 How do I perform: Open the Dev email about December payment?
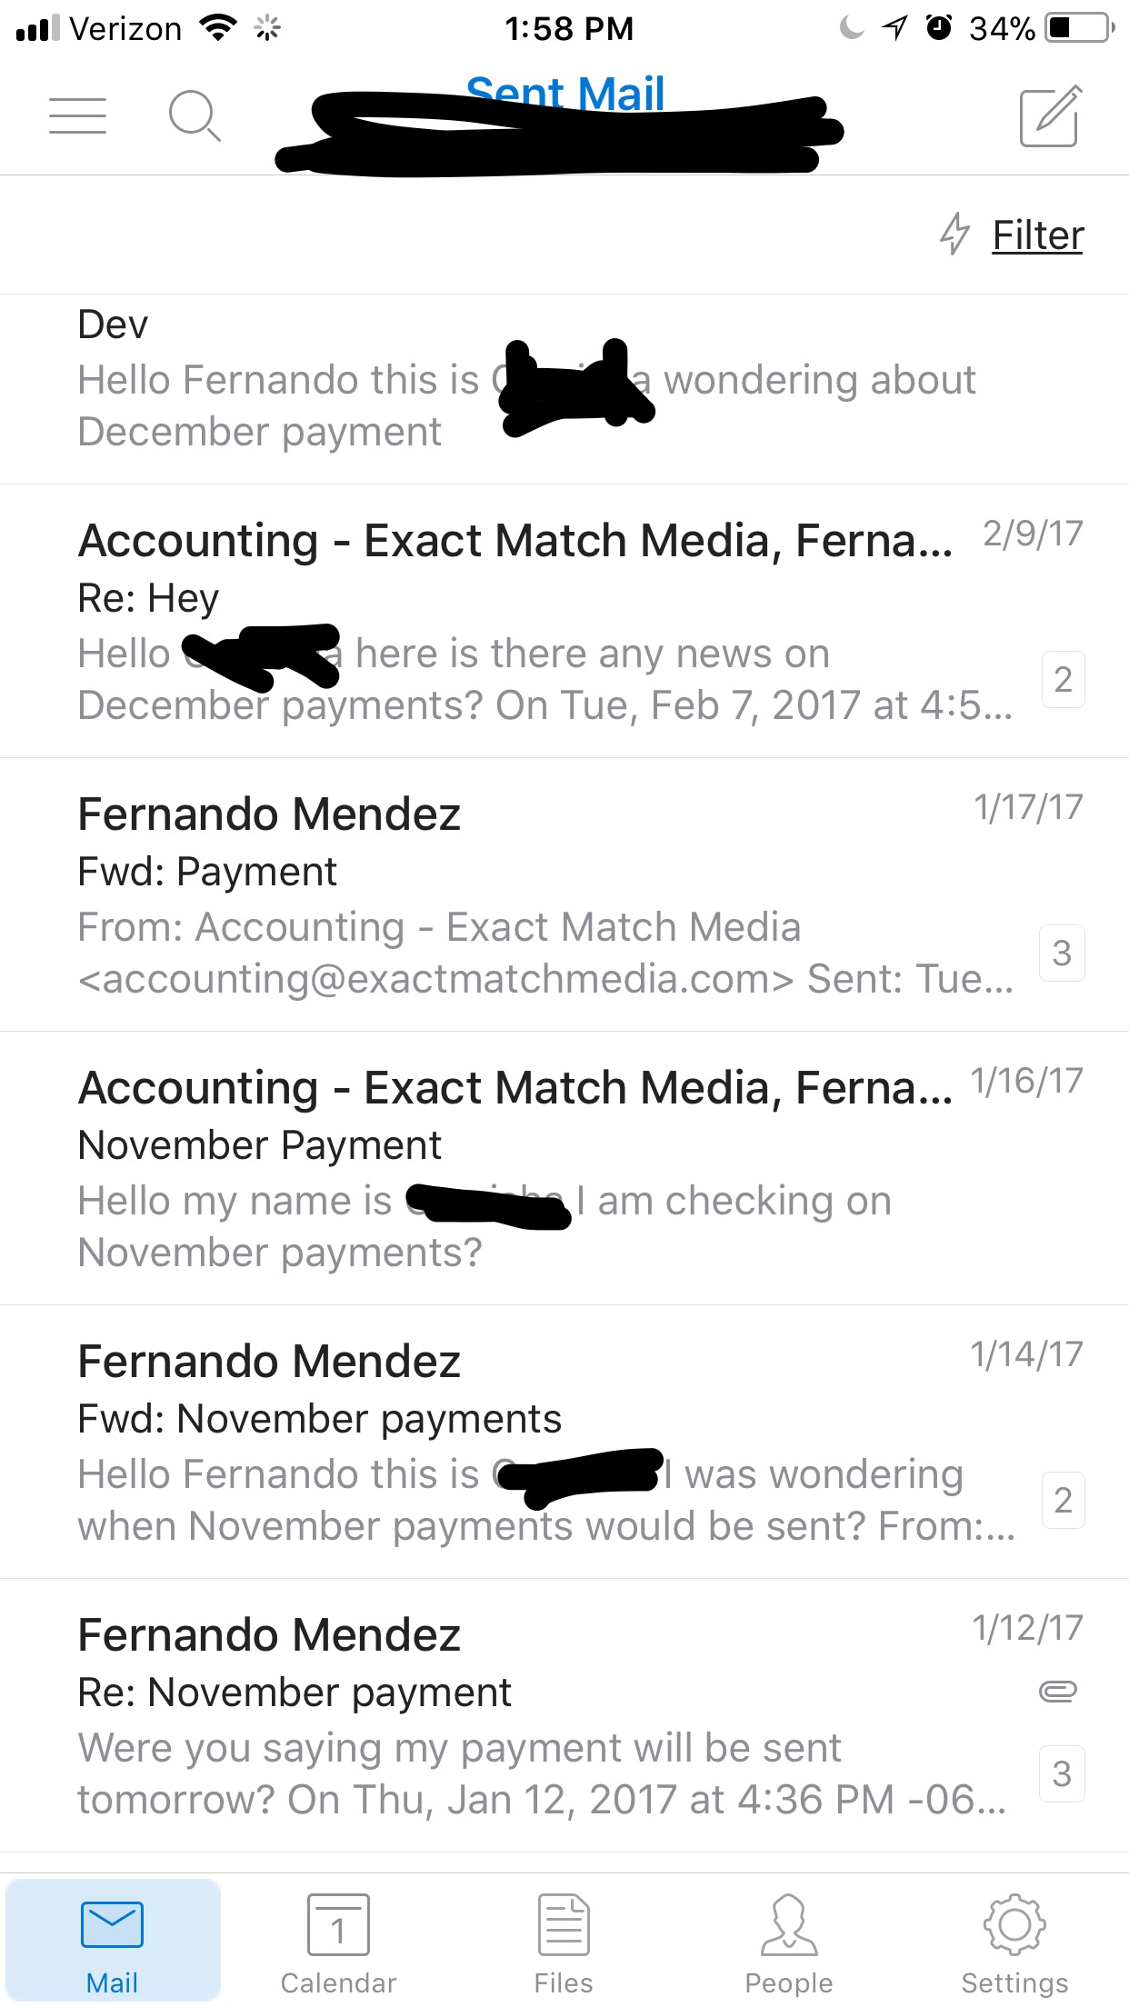[564, 389]
